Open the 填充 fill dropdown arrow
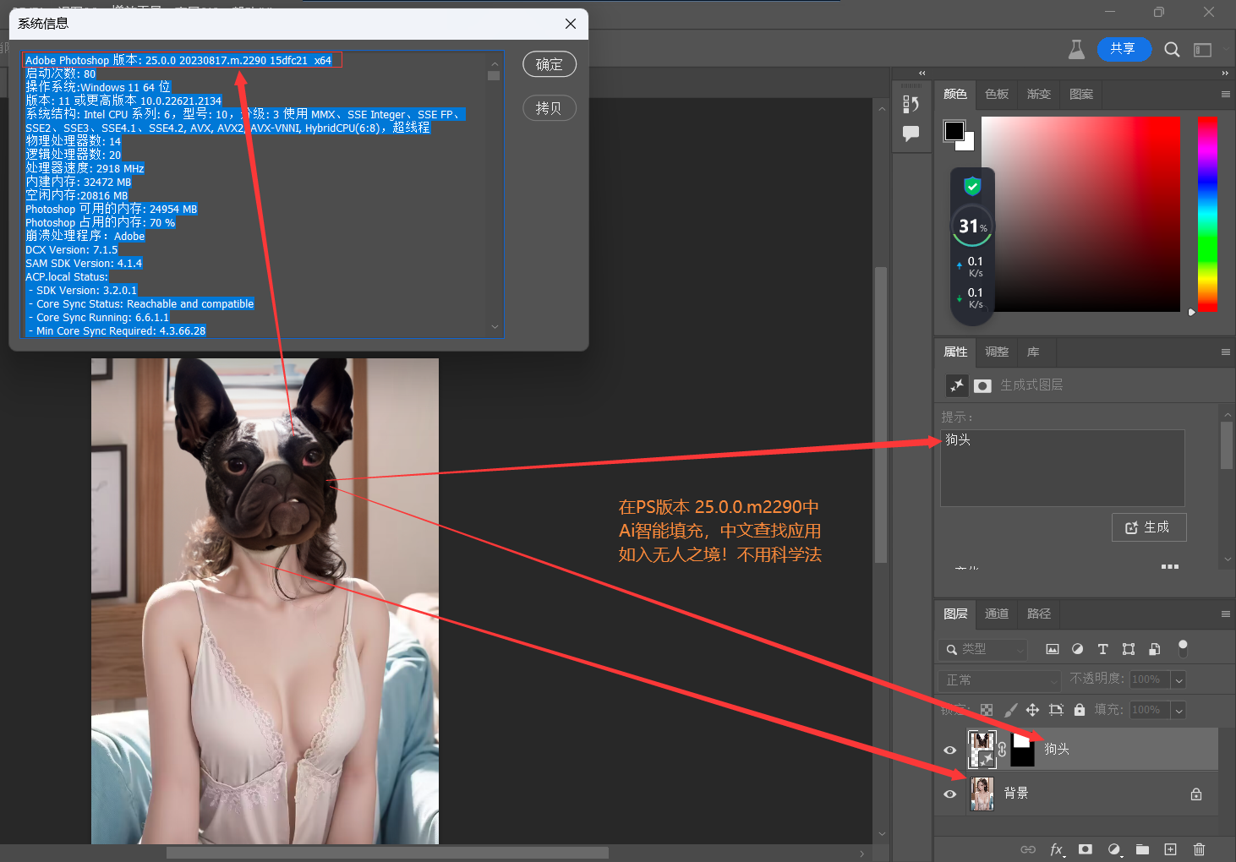 [1179, 711]
